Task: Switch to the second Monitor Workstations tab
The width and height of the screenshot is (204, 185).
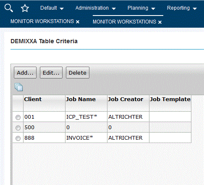Action: tap(124, 22)
